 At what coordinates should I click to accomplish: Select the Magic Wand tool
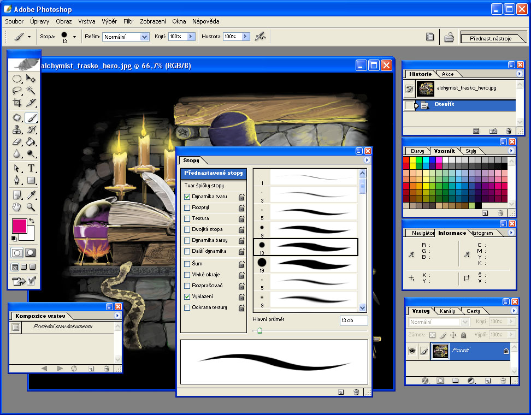pyautogui.click(x=31, y=91)
